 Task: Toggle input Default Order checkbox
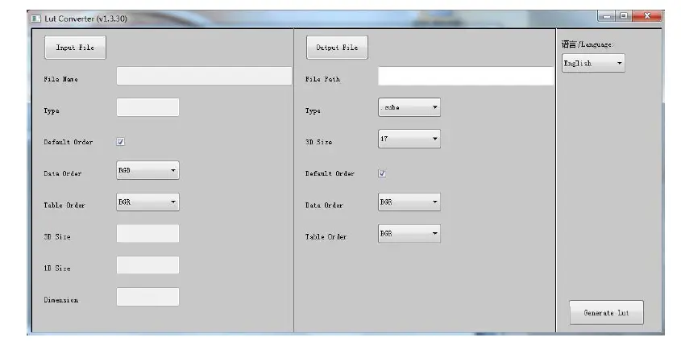pyautogui.click(x=120, y=142)
